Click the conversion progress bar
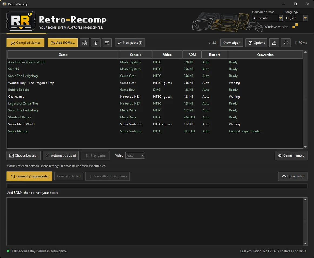This screenshot has width=314, height=258. tap(157, 186)
